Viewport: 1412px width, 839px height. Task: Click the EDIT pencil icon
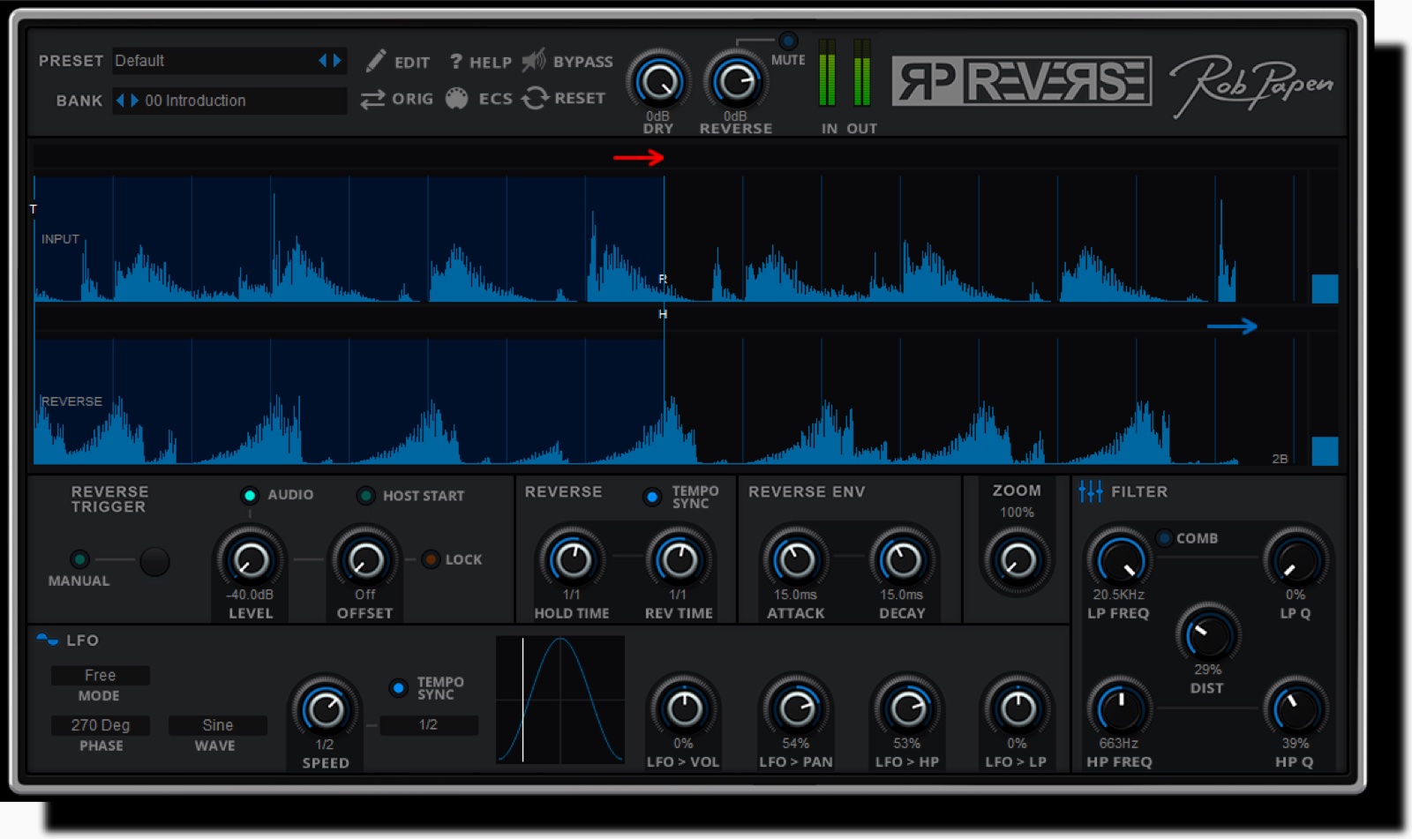click(x=375, y=60)
